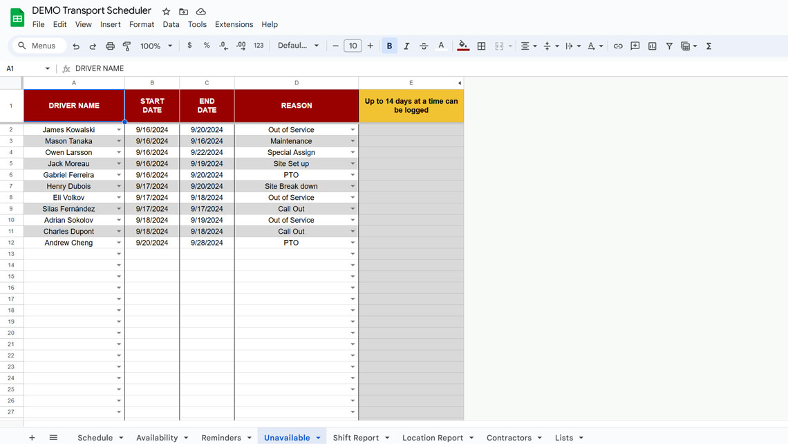Open the Insert menu
The image size is (788, 444).
pos(110,24)
